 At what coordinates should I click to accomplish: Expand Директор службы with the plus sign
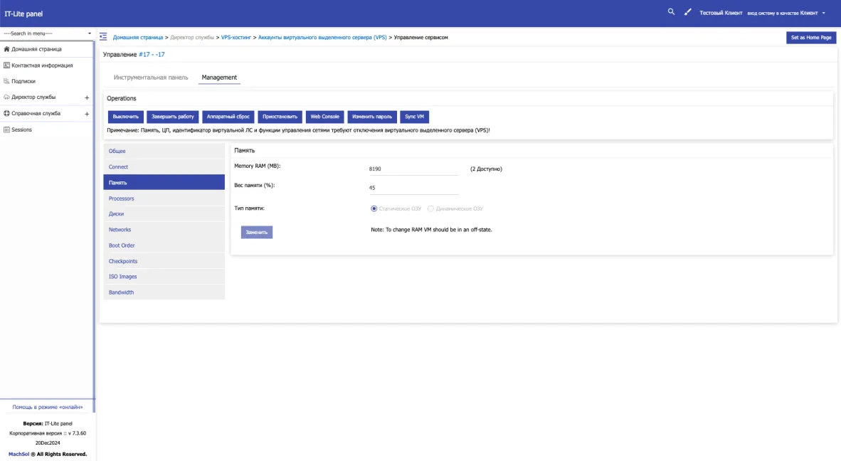pyautogui.click(x=87, y=97)
